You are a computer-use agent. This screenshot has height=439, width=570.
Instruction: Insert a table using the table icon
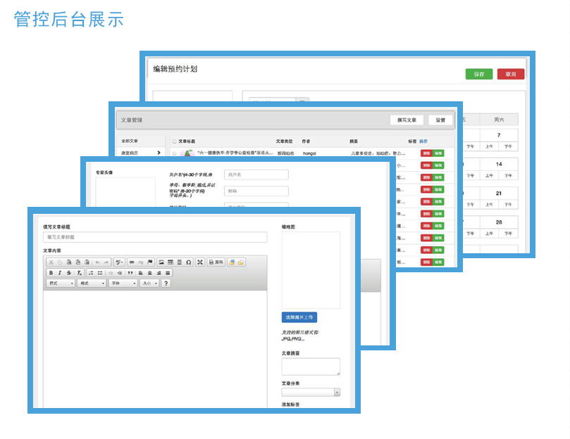[171, 262]
